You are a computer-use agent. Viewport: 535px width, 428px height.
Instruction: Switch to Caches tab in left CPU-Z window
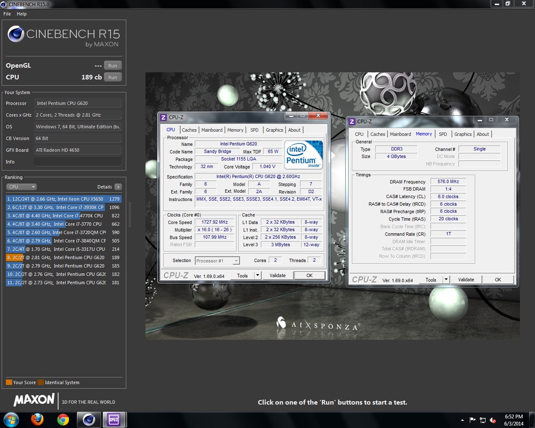point(189,130)
